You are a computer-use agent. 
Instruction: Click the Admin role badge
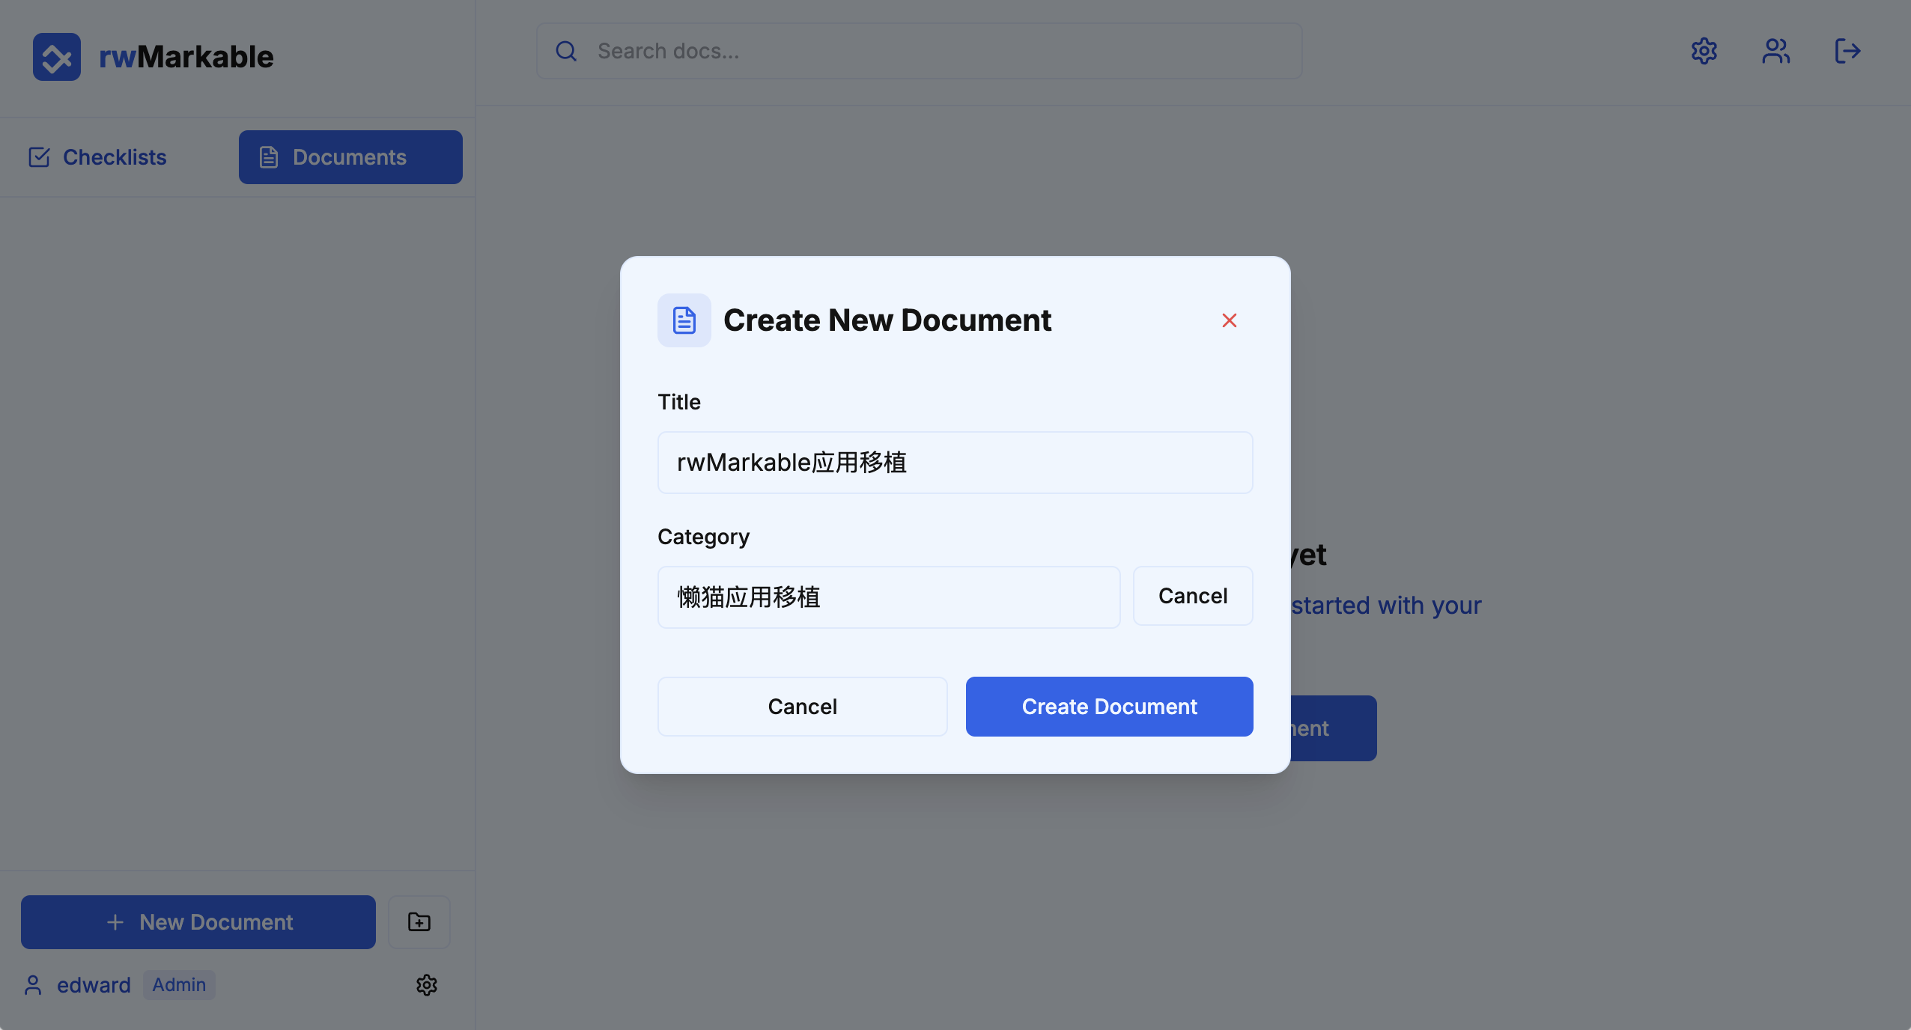[x=179, y=984]
